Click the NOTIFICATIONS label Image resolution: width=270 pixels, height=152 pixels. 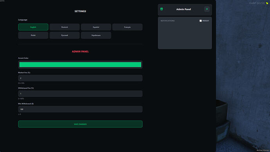[x=167, y=21]
